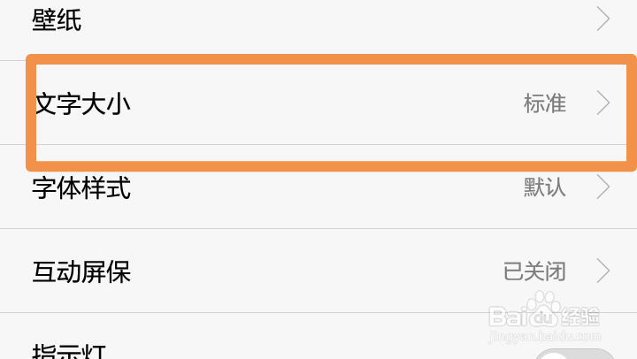Tap the 标准 text size value

544,103
